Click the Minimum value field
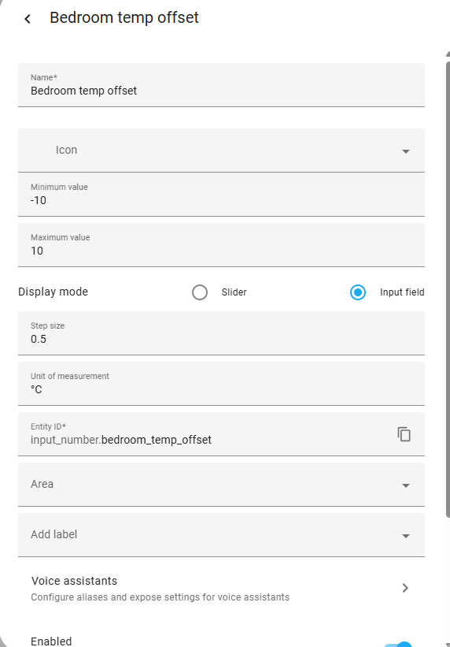The image size is (450, 647). pyautogui.click(x=221, y=195)
